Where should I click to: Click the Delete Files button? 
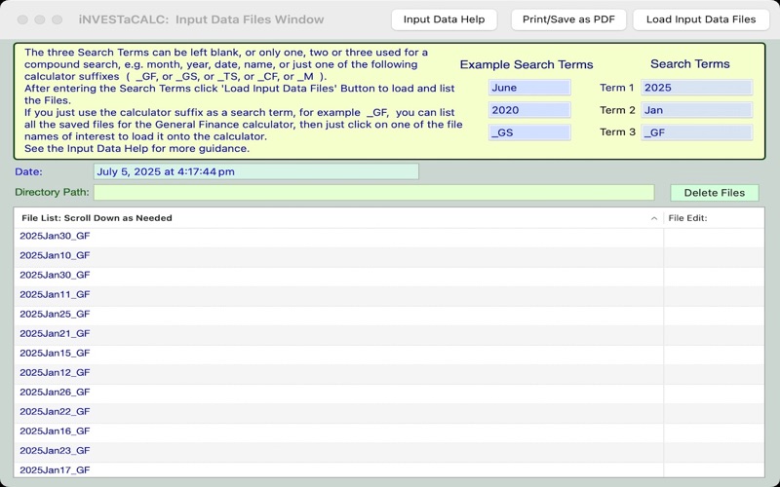click(715, 193)
